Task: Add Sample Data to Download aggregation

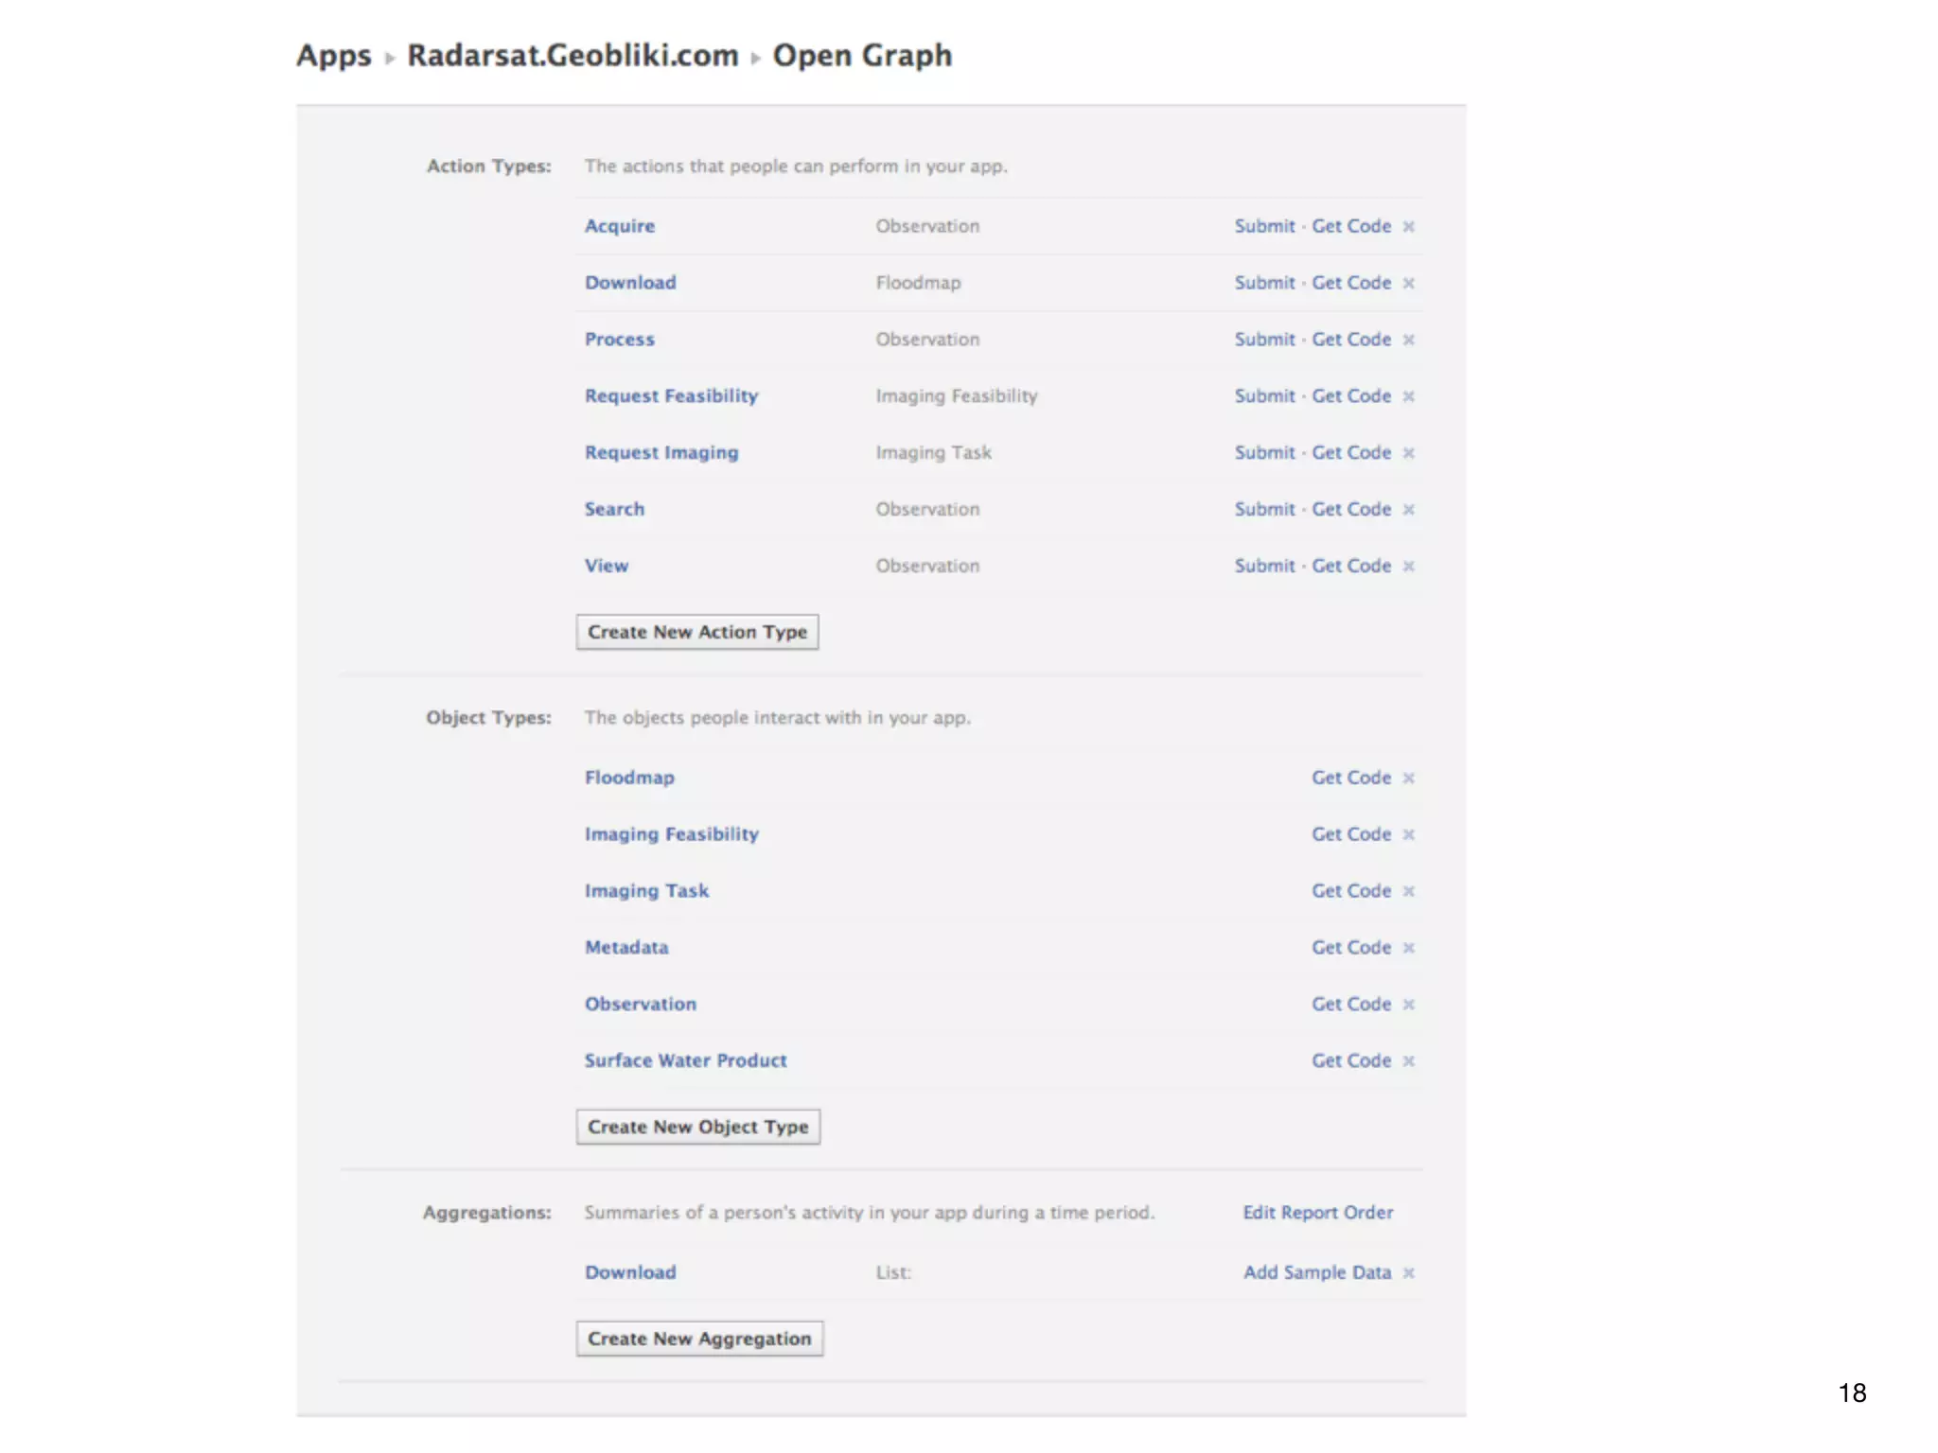Action: pos(1317,1272)
